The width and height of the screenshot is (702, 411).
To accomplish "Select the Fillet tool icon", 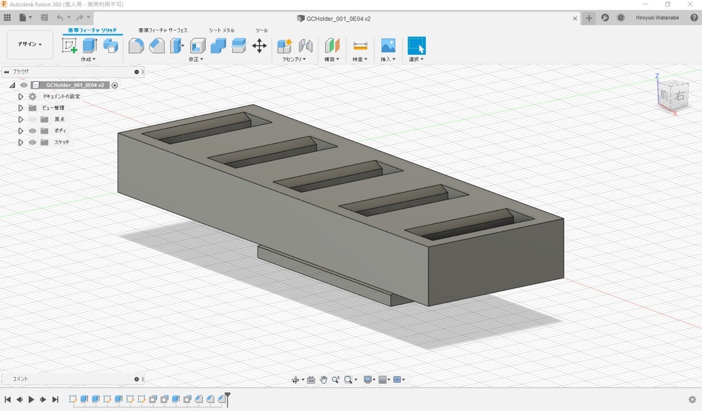I will (136, 45).
